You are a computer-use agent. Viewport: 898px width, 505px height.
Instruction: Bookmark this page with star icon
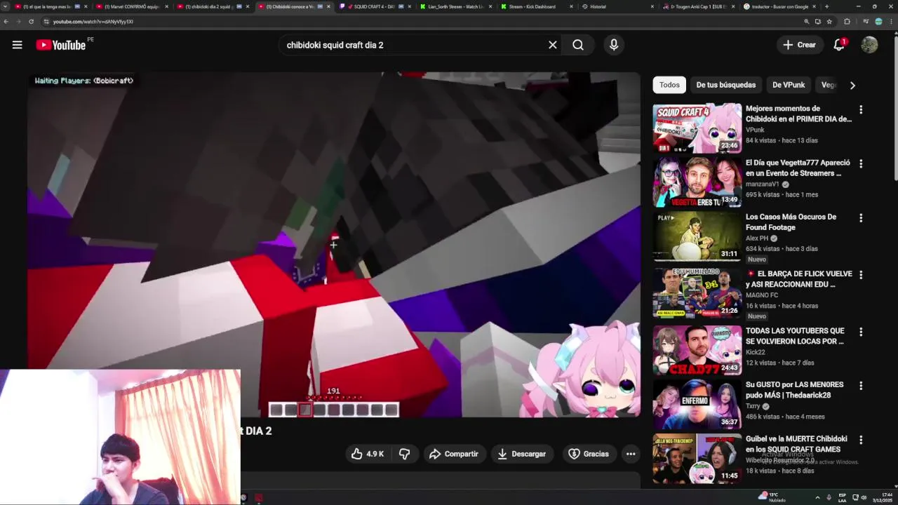coord(829,22)
